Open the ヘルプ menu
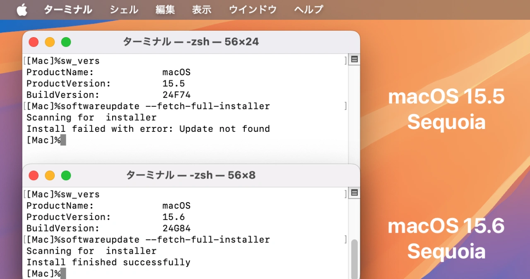This screenshot has width=530, height=279. 308,9
